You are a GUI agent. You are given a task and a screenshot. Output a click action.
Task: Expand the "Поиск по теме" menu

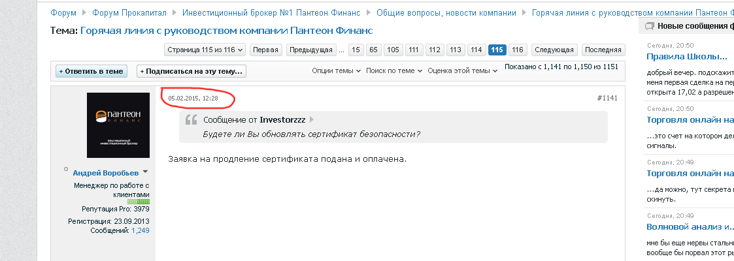coord(394,70)
